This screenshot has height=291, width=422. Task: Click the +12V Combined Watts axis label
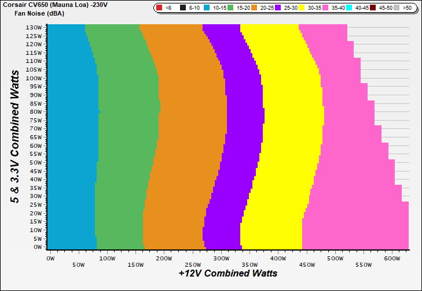[227, 273]
